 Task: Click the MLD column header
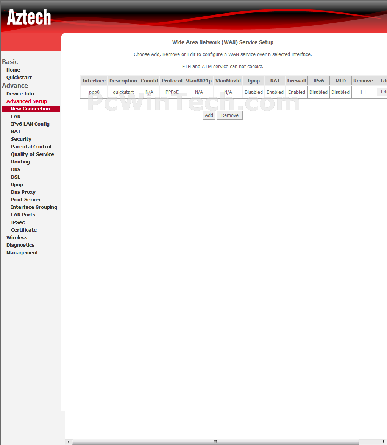[x=340, y=81]
